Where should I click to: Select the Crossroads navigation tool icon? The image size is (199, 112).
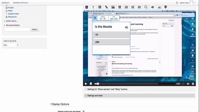pyautogui.click(x=166, y=7)
